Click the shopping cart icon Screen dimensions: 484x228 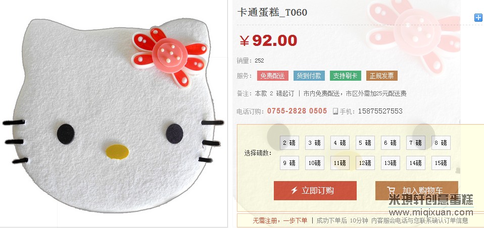click(x=391, y=190)
